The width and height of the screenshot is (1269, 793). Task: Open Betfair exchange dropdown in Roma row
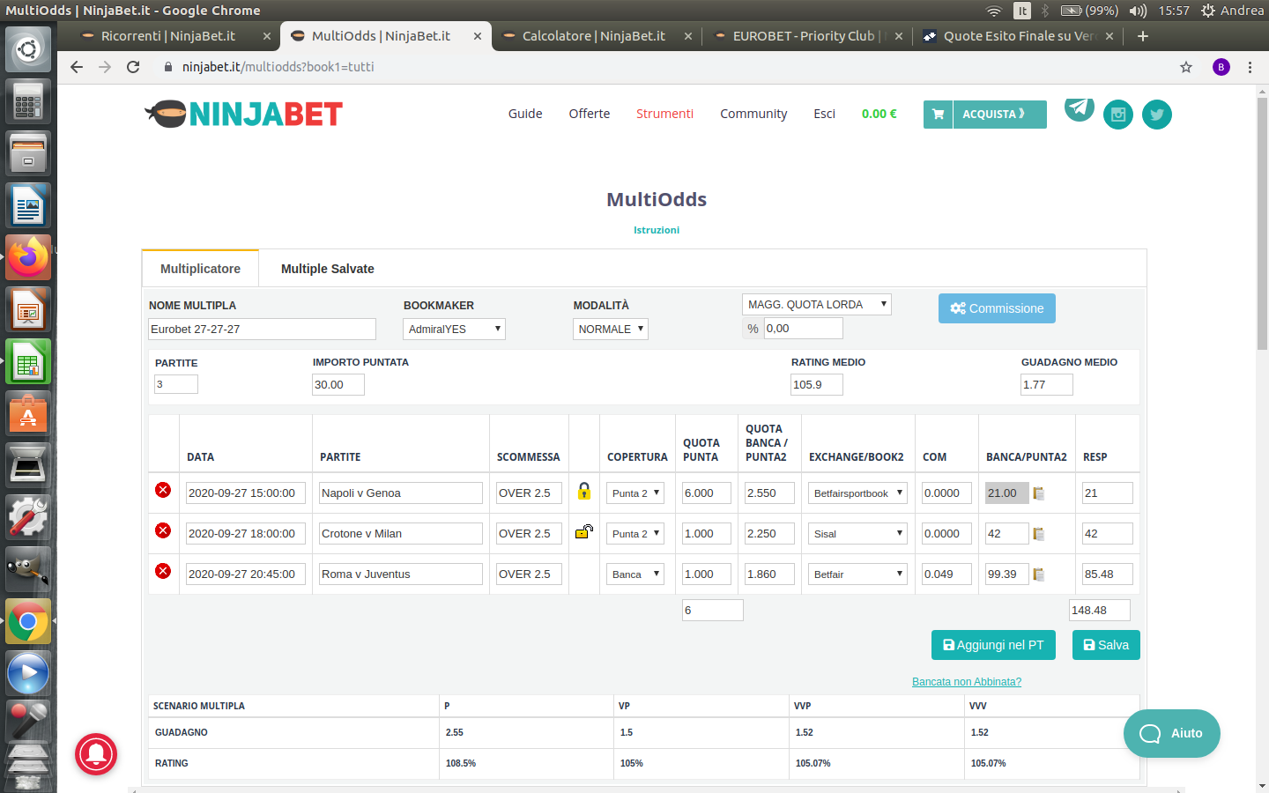pyautogui.click(x=857, y=574)
